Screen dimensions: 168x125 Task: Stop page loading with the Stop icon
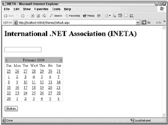(32, 16)
